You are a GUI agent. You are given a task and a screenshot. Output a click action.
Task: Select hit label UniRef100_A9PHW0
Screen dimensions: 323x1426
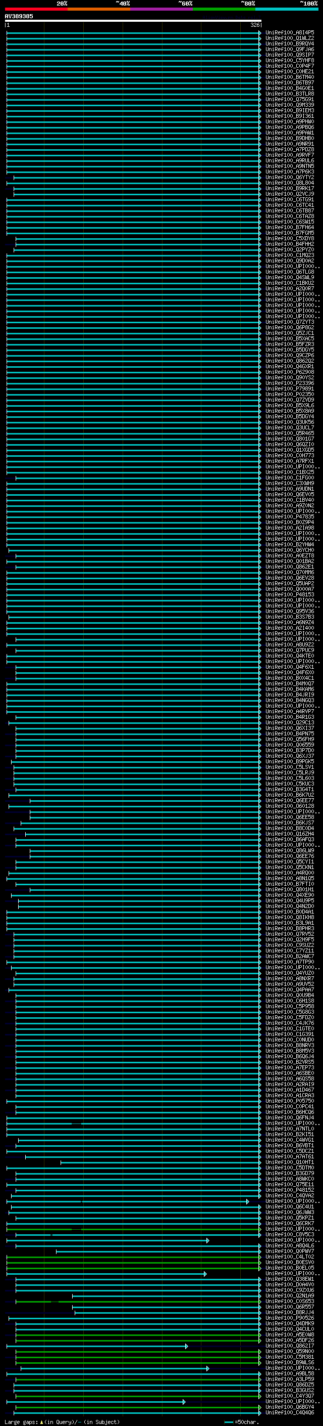click(290, 122)
